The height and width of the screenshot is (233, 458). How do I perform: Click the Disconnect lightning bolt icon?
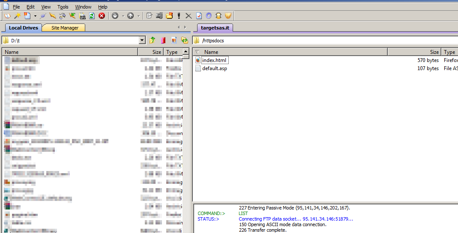click(x=53, y=16)
